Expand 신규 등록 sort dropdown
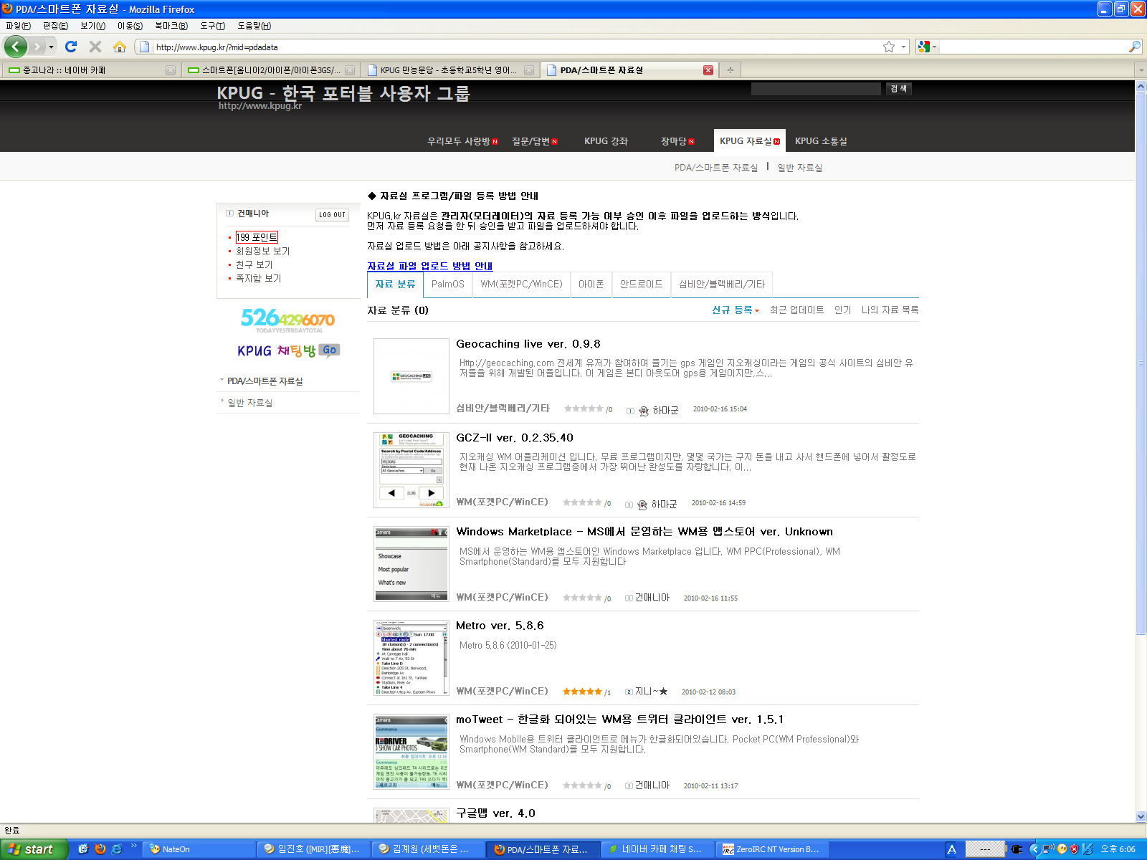Viewport: 1147px width, 860px height. (736, 310)
